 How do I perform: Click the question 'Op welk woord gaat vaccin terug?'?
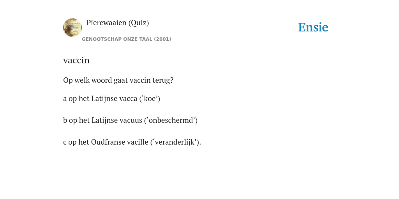118,80
